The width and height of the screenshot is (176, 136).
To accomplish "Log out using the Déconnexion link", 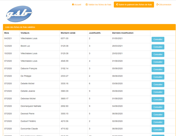I will pos(164,5).
